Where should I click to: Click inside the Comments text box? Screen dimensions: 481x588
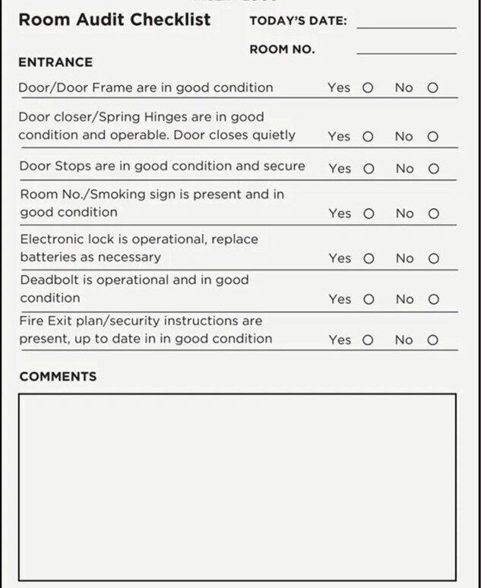click(x=237, y=486)
